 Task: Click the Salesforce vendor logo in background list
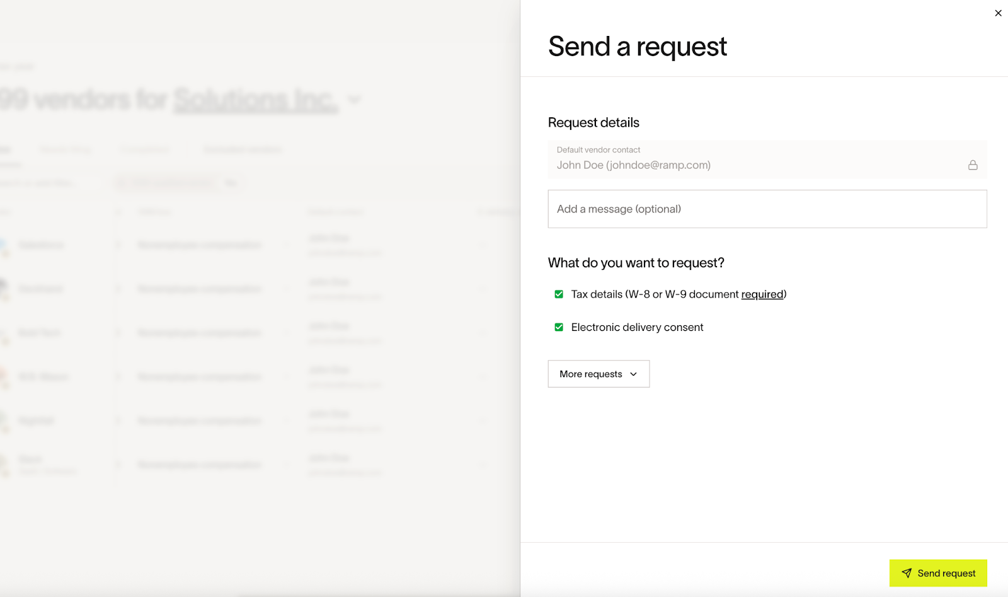pos(4,246)
